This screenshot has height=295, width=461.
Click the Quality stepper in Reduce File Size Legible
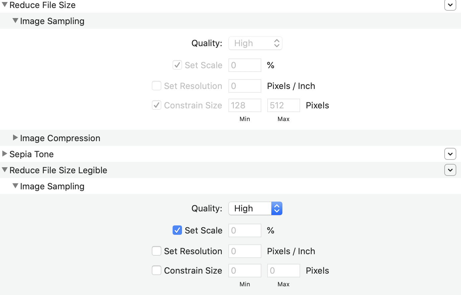(277, 208)
